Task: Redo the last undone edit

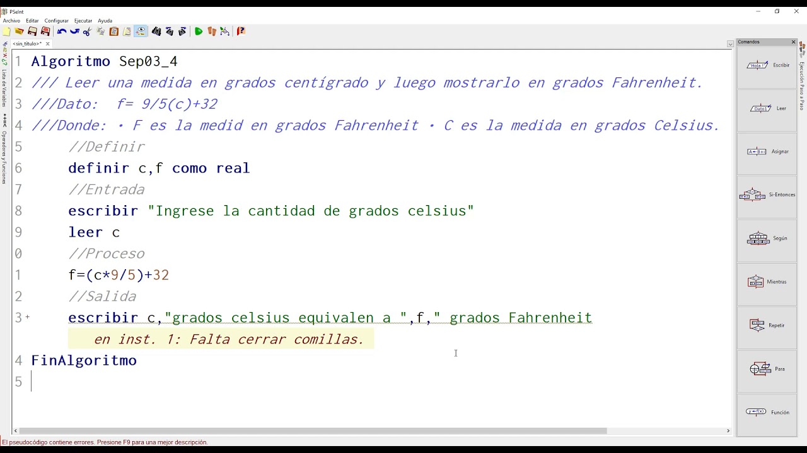Action: (x=74, y=31)
